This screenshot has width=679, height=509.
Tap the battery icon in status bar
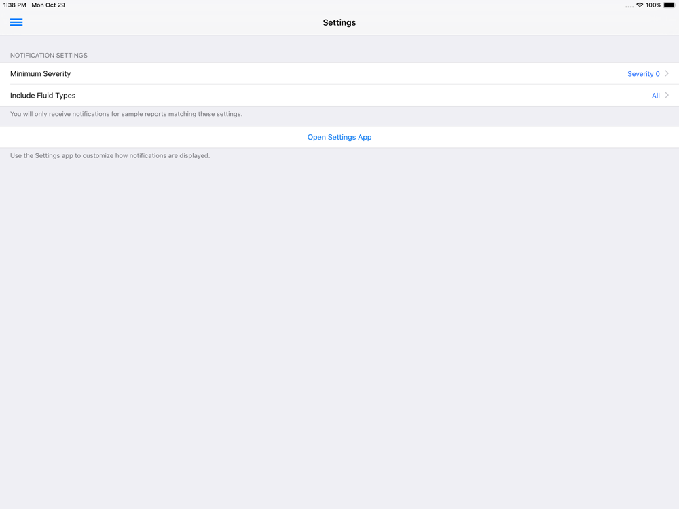click(x=669, y=5)
